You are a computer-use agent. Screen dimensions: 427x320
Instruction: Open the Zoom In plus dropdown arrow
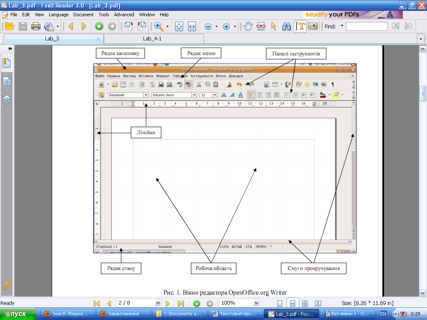coord(235,26)
